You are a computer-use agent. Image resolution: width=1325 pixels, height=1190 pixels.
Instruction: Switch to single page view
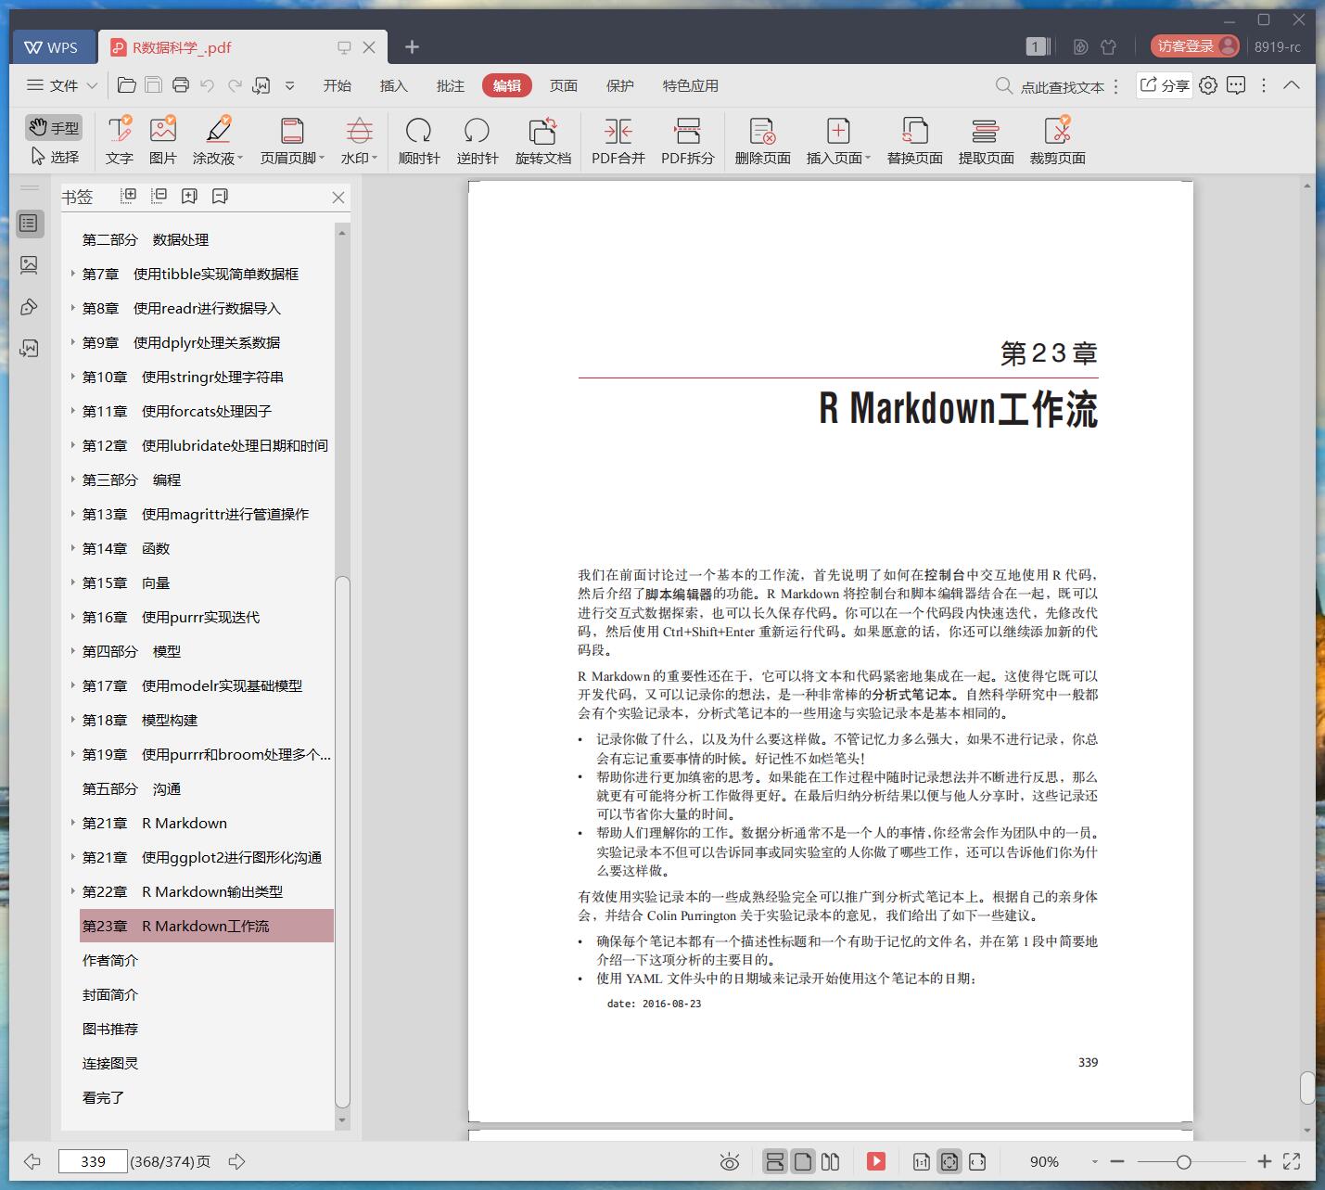[x=803, y=1161]
